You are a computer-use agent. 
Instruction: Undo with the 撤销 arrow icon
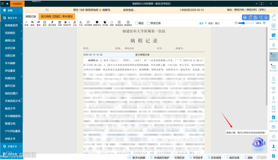click(32, 22)
